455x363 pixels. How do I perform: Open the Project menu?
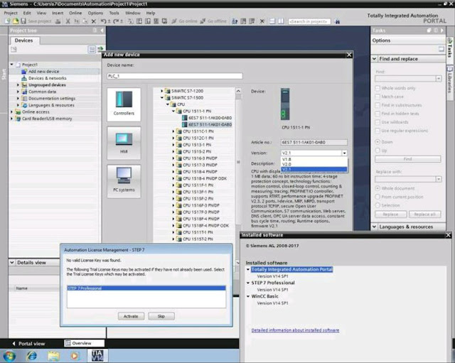11,13
